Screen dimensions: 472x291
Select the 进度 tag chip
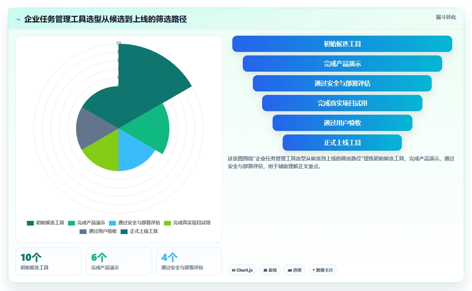click(295, 270)
